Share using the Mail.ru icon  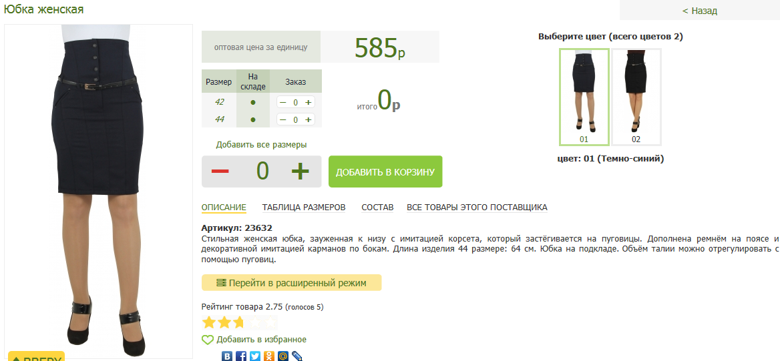tap(283, 356)
